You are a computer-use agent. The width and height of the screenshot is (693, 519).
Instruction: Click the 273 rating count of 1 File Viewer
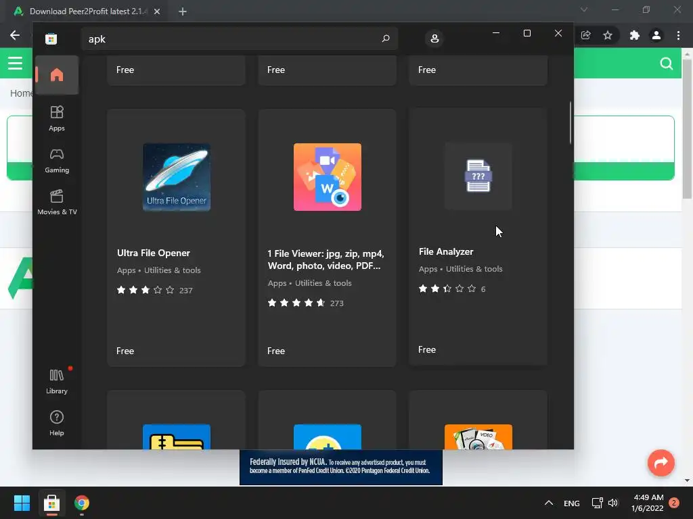337,303
